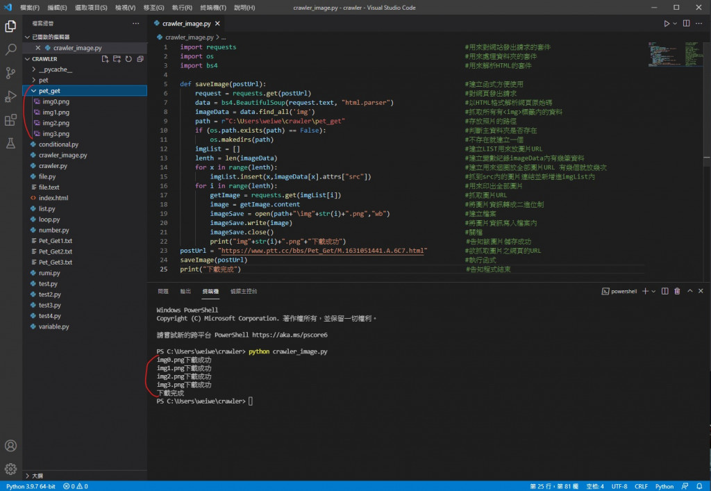Open the Testing flask view
Viewport: 711px width, 491px height.
[10, 143]
